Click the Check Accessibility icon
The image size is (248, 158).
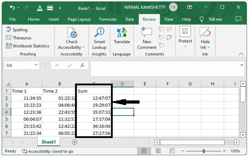point(72,33)
